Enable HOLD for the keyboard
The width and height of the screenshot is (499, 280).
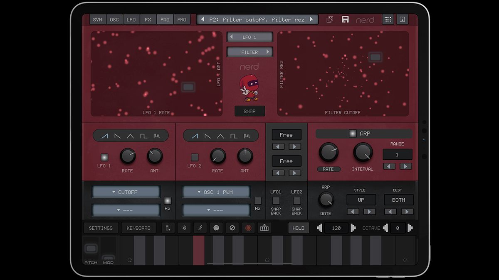pos(299,228)
